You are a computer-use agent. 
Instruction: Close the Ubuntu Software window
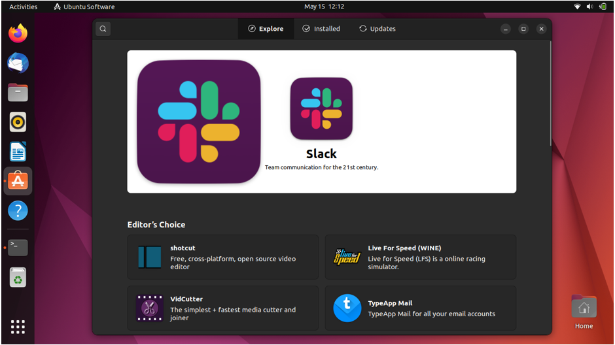click(x=541, y=29)
